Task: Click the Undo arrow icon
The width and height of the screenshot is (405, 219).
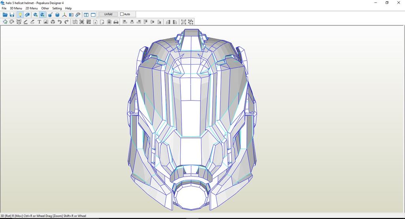Action: click(59, 22)
